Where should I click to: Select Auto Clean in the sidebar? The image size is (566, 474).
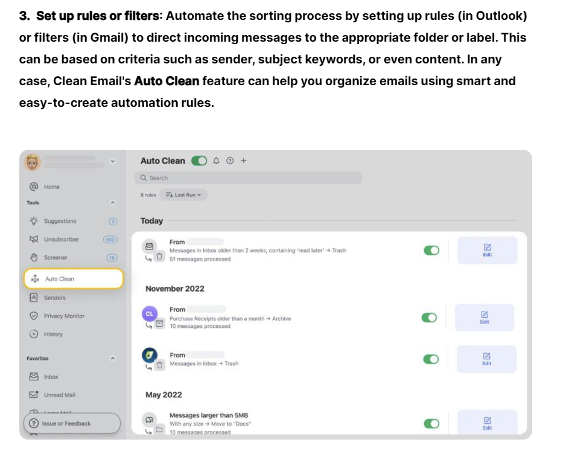click(x=73, y=279)
